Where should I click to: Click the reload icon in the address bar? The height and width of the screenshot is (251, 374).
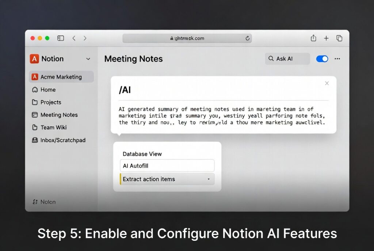[247, 38]
